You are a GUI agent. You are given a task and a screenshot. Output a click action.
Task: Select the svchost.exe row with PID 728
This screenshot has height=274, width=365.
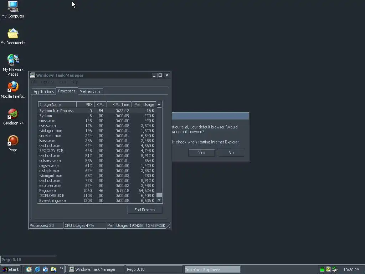[x=97, y=181]
